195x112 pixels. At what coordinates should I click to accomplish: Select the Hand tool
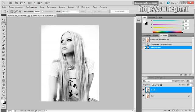(x=3, y=92)
